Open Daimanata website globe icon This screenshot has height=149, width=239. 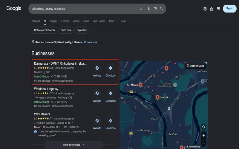tap(97, 68)
